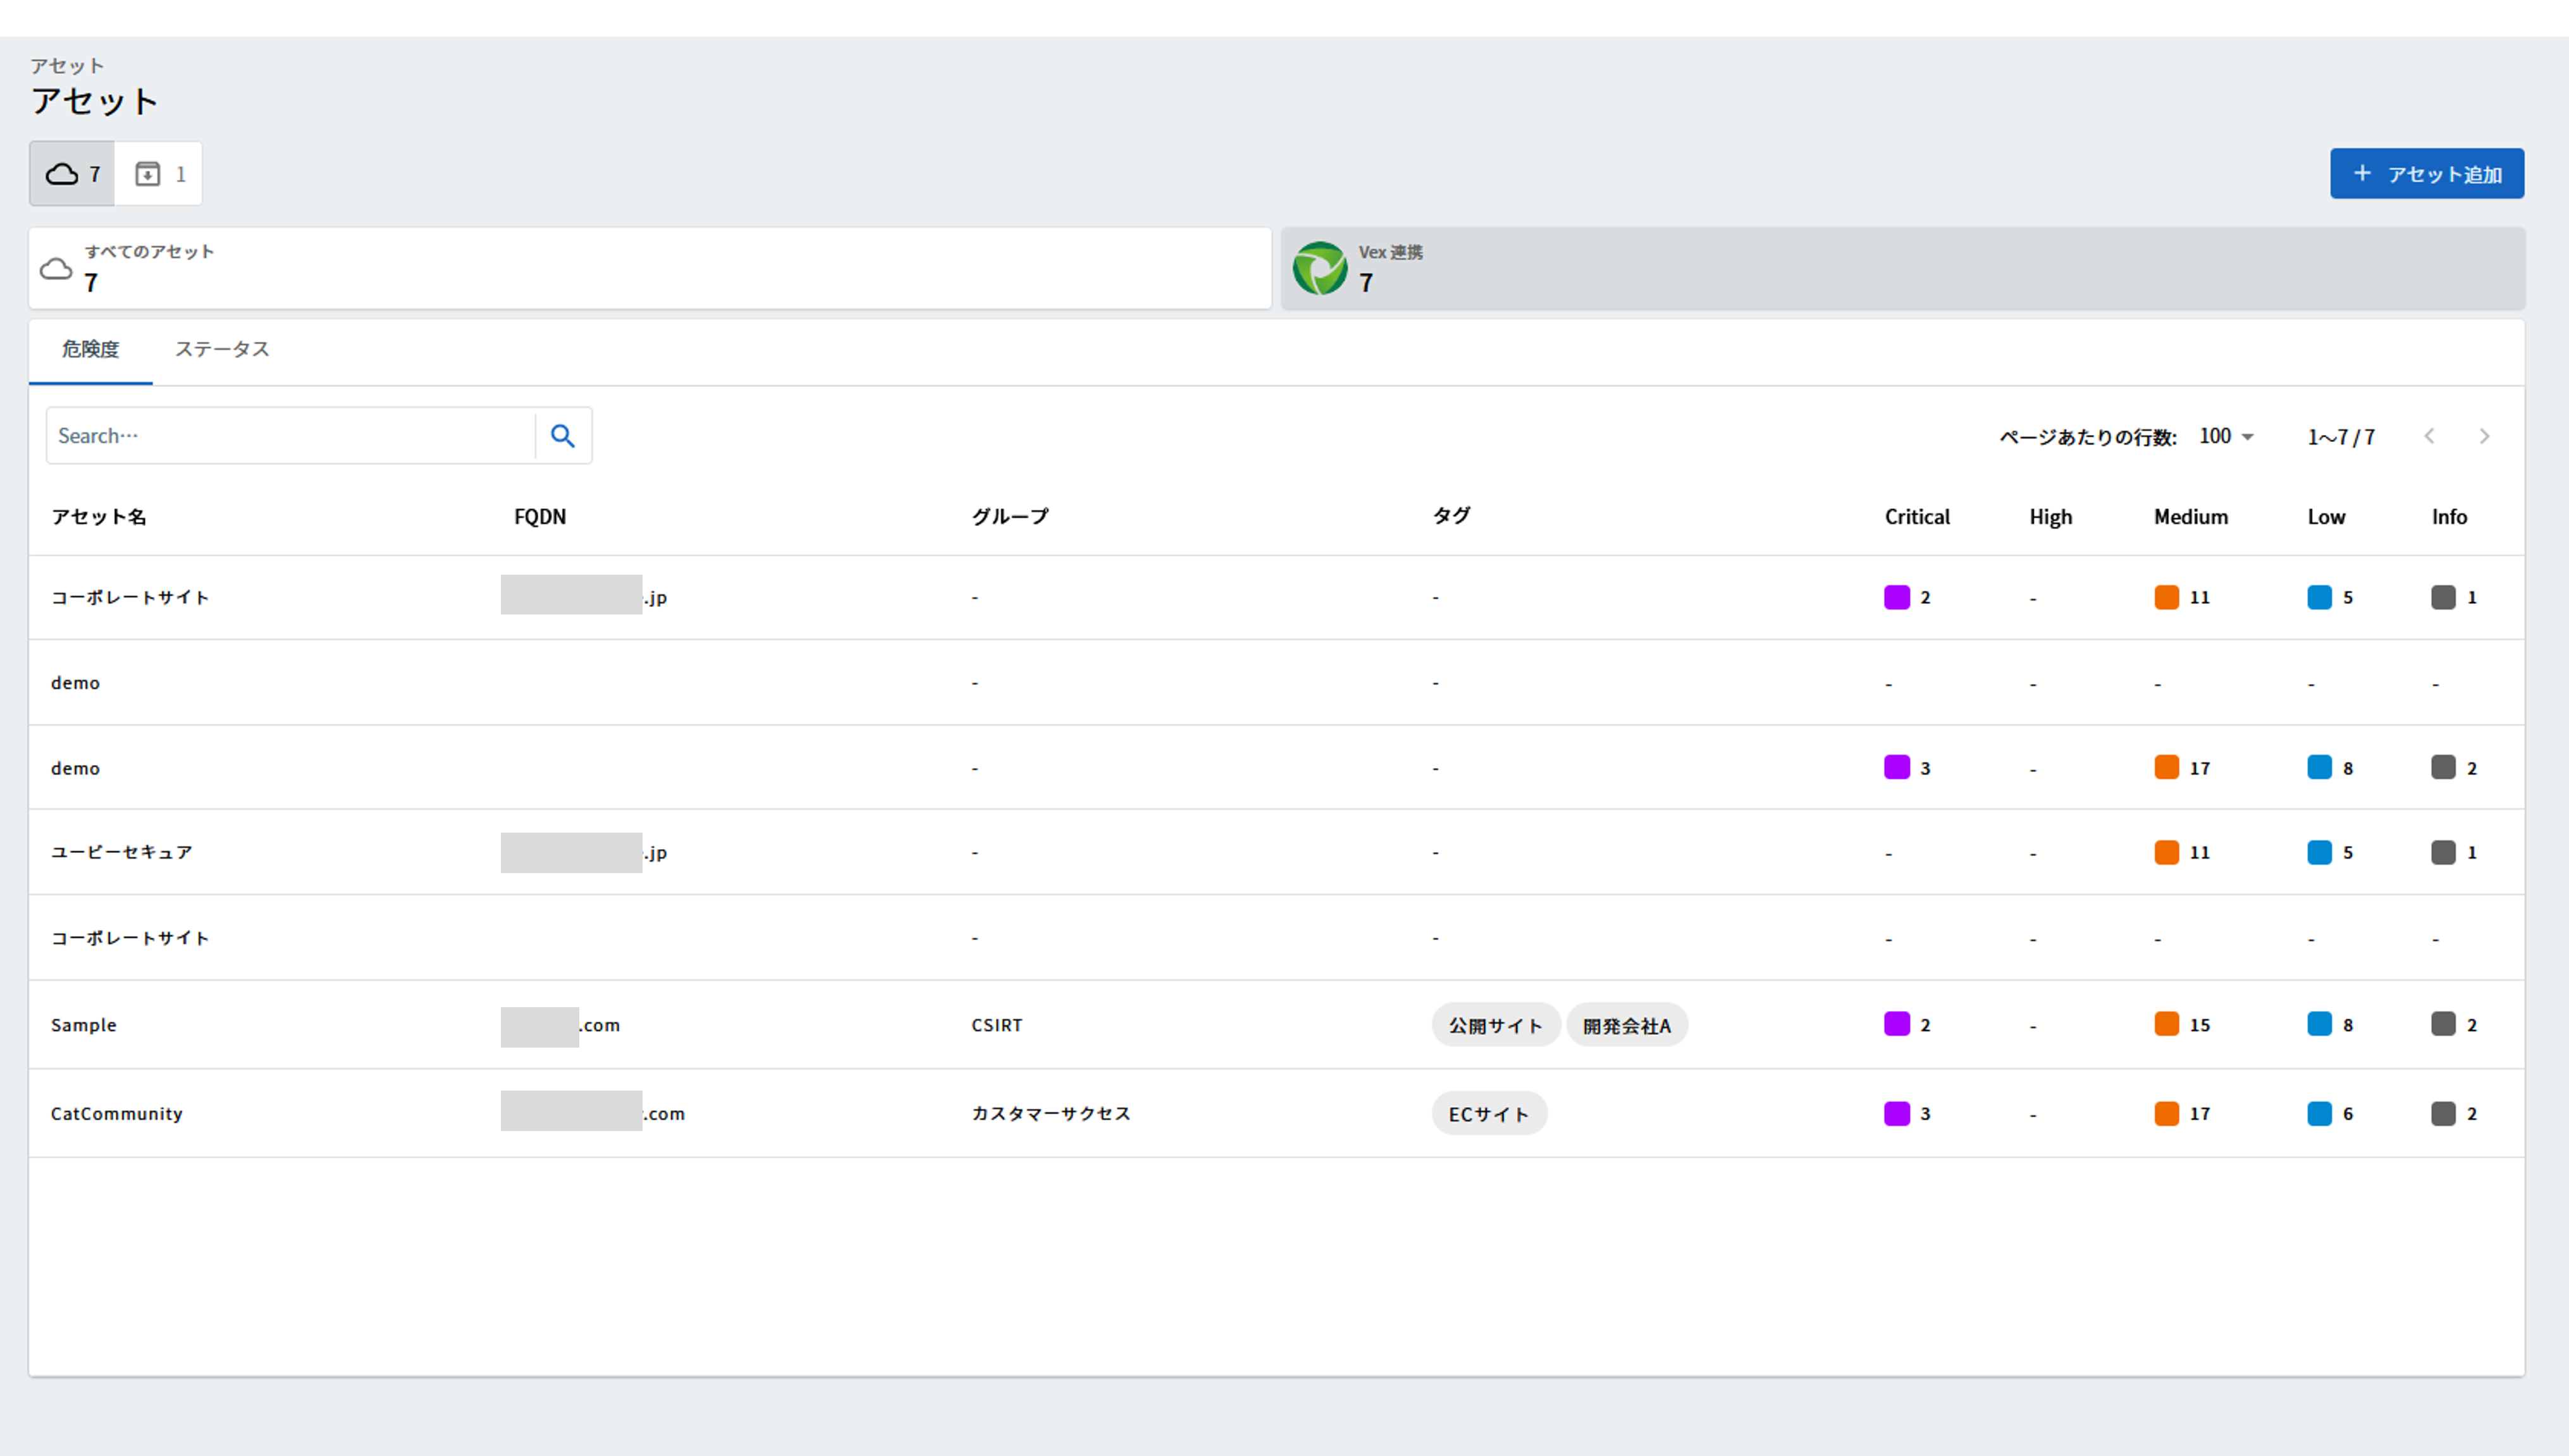Open the アセット名 column header options
Screen dimensions: 2569x1456
(x=98, y=516)
